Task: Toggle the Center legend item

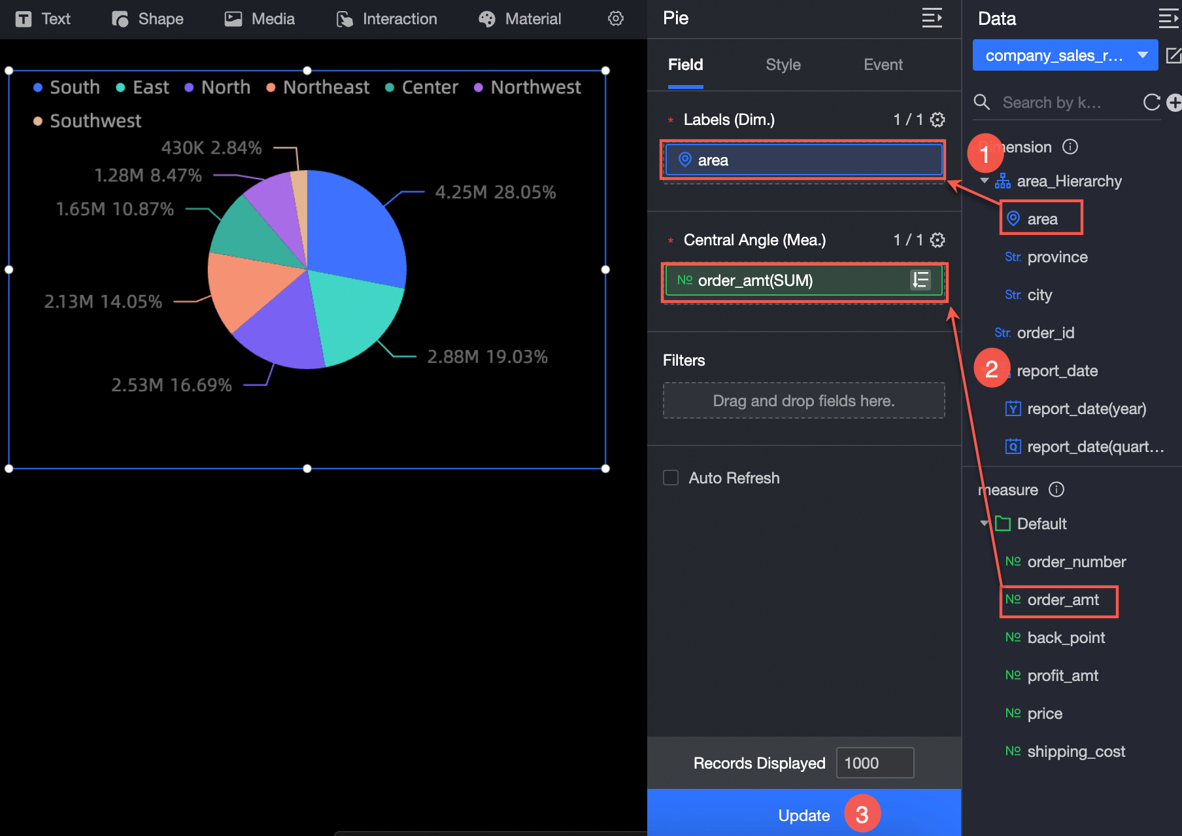Action: [422, 87]
